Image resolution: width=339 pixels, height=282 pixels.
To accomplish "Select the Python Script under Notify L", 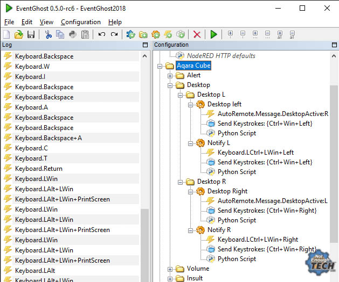I will point(236,172).
